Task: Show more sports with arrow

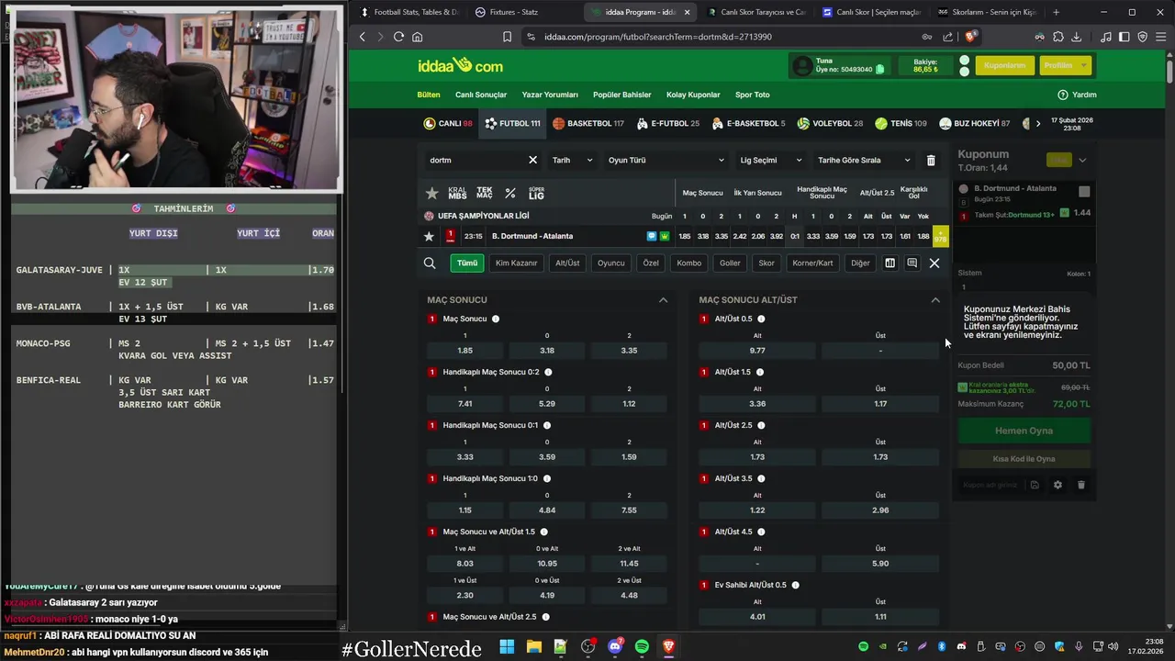Action: pos(1038,123)
